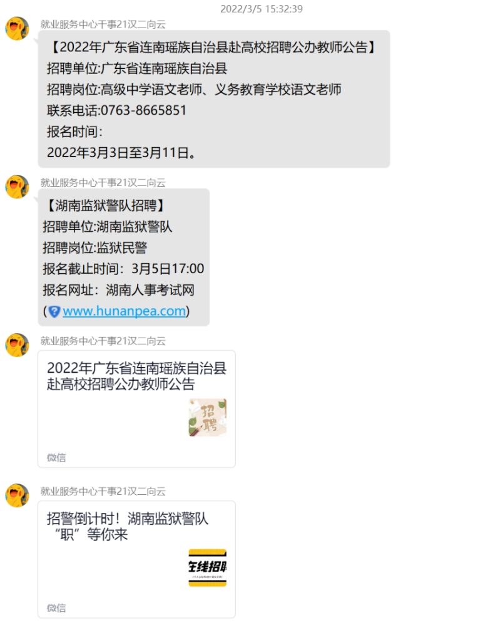Open the www.hunanpea.com hyperlink
Image resolution: width=478 pixels, height=627 pixels.
(124, 311)
